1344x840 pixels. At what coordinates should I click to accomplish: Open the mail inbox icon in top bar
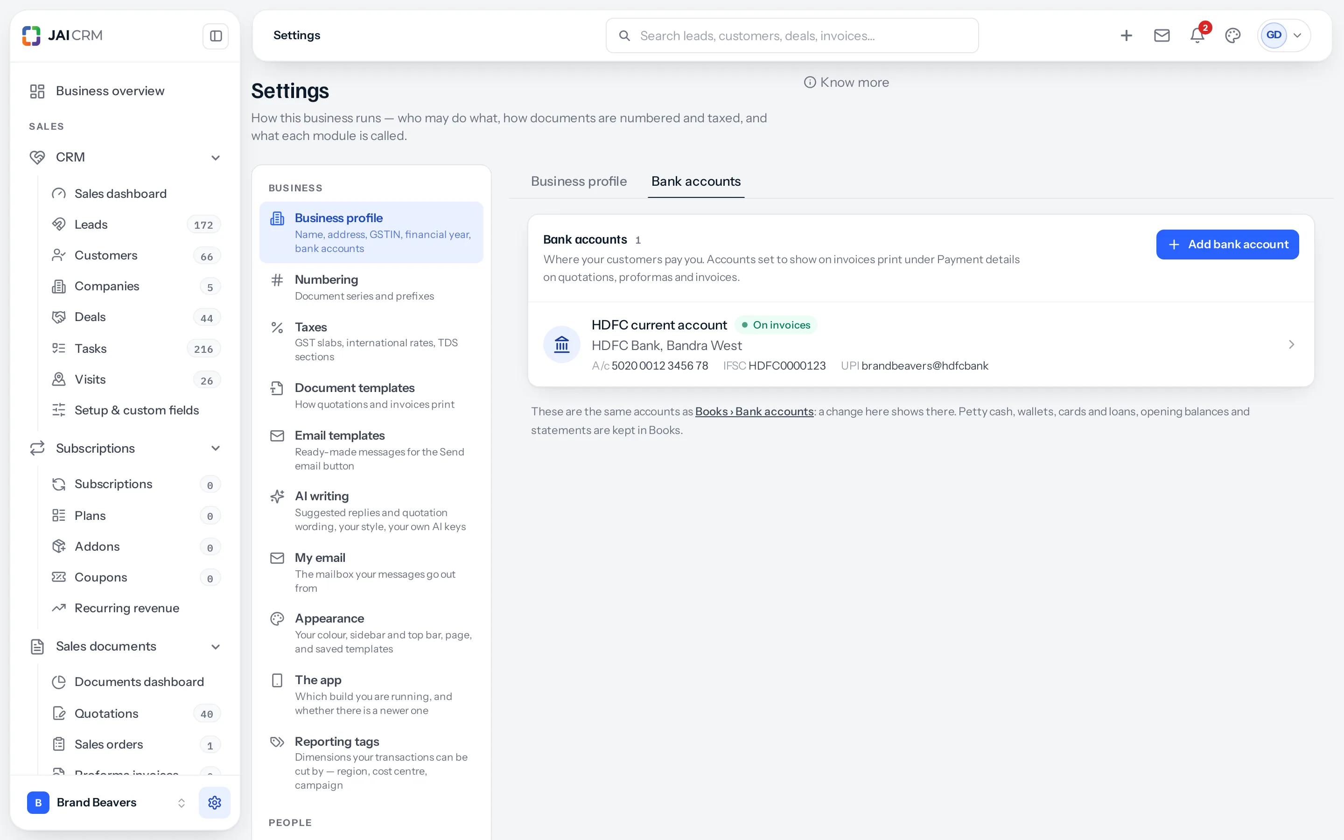[x=1162, y=36]
